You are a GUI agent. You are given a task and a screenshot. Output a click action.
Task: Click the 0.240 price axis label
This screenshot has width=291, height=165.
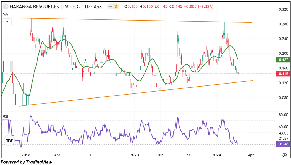[283, 39]
